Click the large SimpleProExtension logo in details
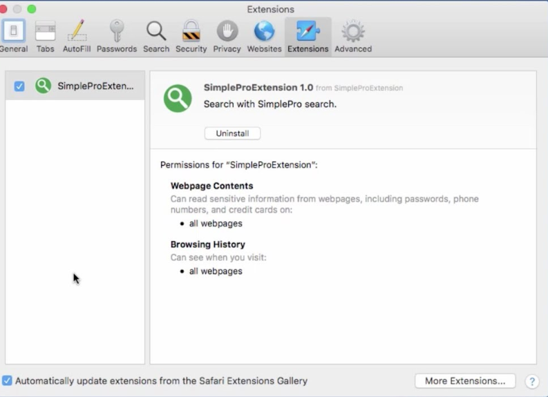Screen dimensions: 548x397 tap(178, 98)
